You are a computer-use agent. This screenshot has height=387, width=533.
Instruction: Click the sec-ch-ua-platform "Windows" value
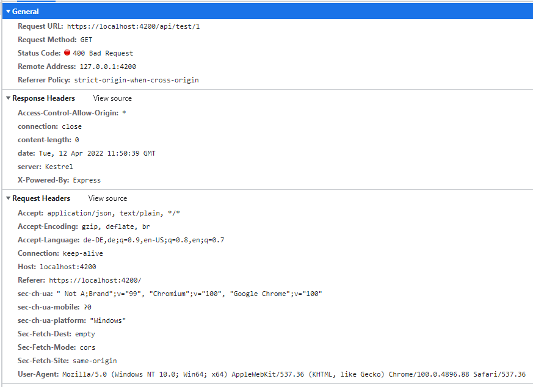tap(107, 320)
